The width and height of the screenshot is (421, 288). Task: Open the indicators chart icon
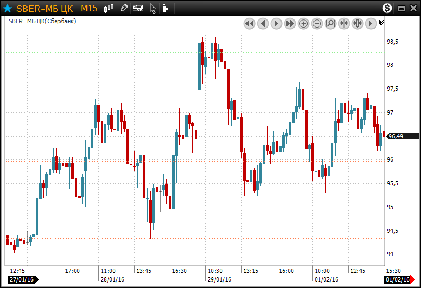pos(138,8)
